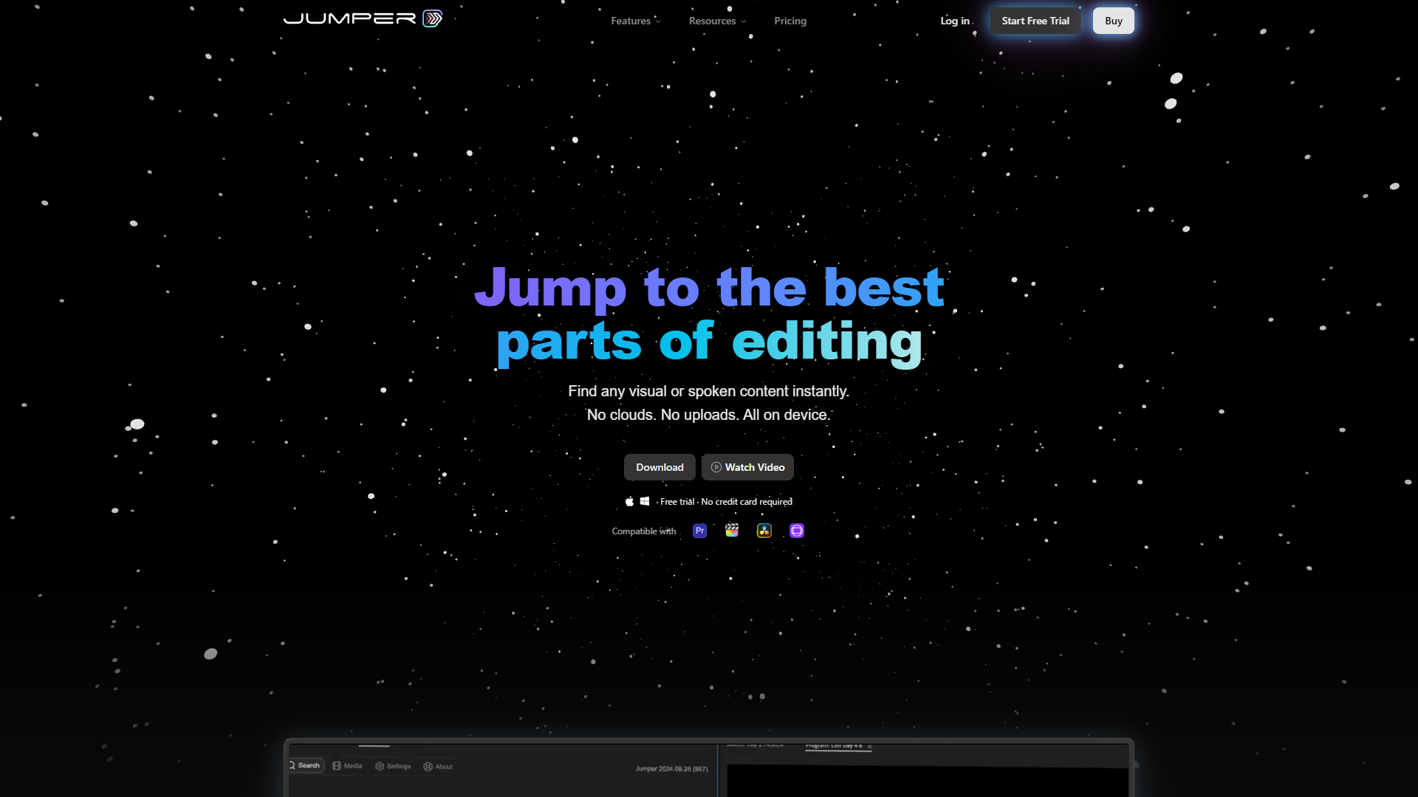The image size is (1418, 797).
Task: Click the Buy button
Action: (1114, 21)
